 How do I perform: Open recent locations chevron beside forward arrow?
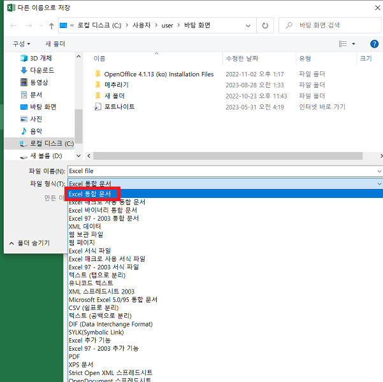click(41, 25)
